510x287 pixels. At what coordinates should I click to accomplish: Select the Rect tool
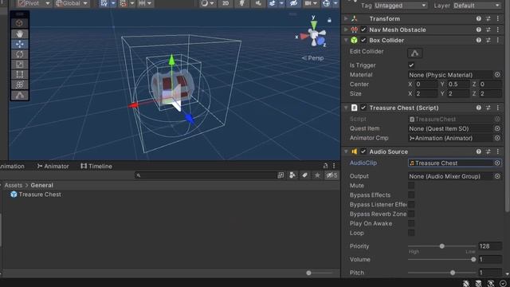click(19, 74)
